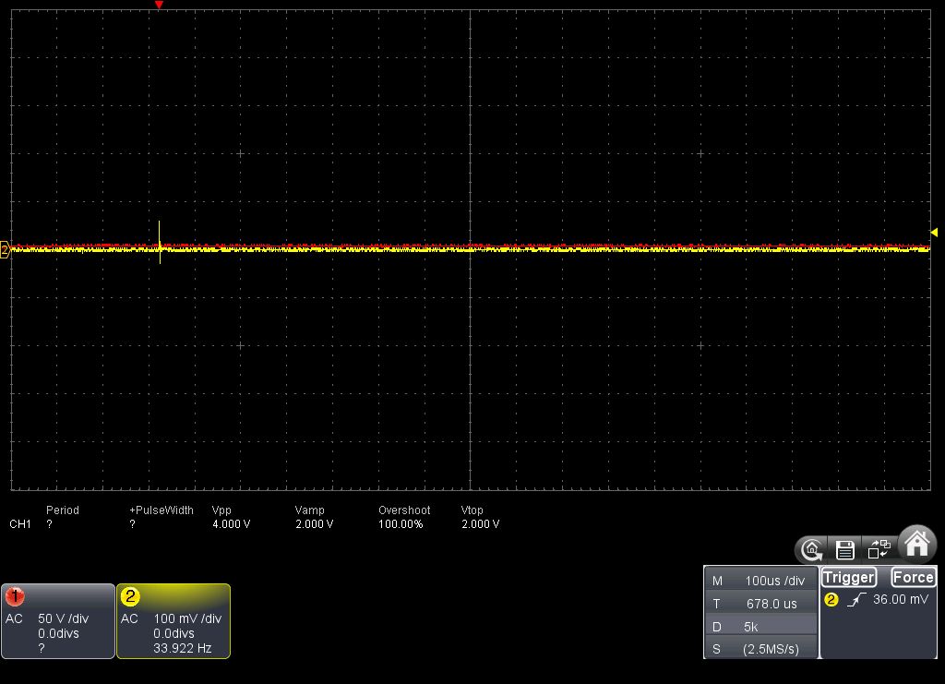Select the channel 1 50 V /div setting
This screenshot has height=684, width=945.
tap(64, 618)
